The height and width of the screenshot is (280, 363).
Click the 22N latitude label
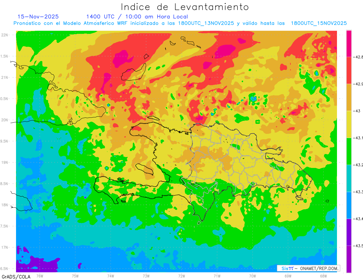(5, 35)
